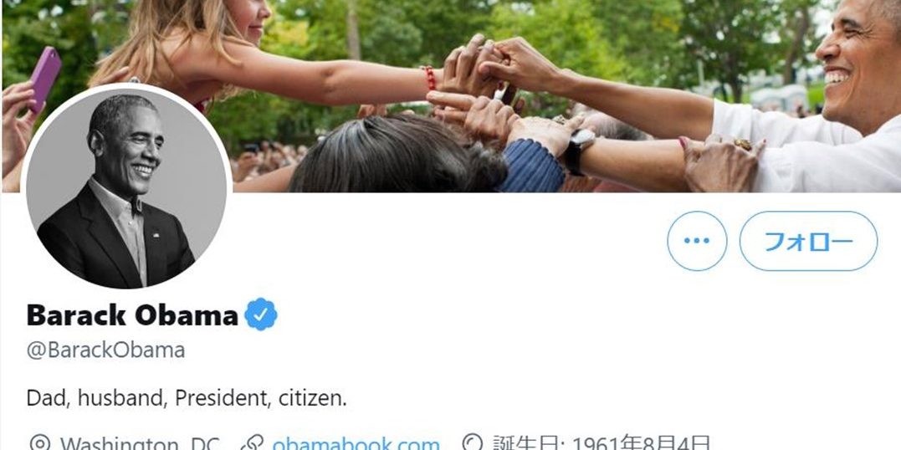This screenshot has width=901, height=450.
Task: Click the black smartwatch in the banner photo
Action: pyautogui.click(x=578, y=149)
